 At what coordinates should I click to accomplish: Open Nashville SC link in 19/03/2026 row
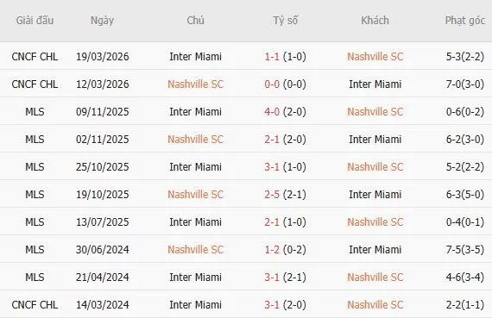click(x=375, y=57)
